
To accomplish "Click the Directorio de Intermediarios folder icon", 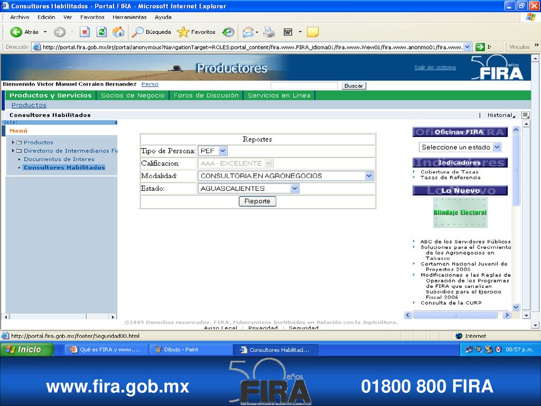I will (x=19, y=151).
